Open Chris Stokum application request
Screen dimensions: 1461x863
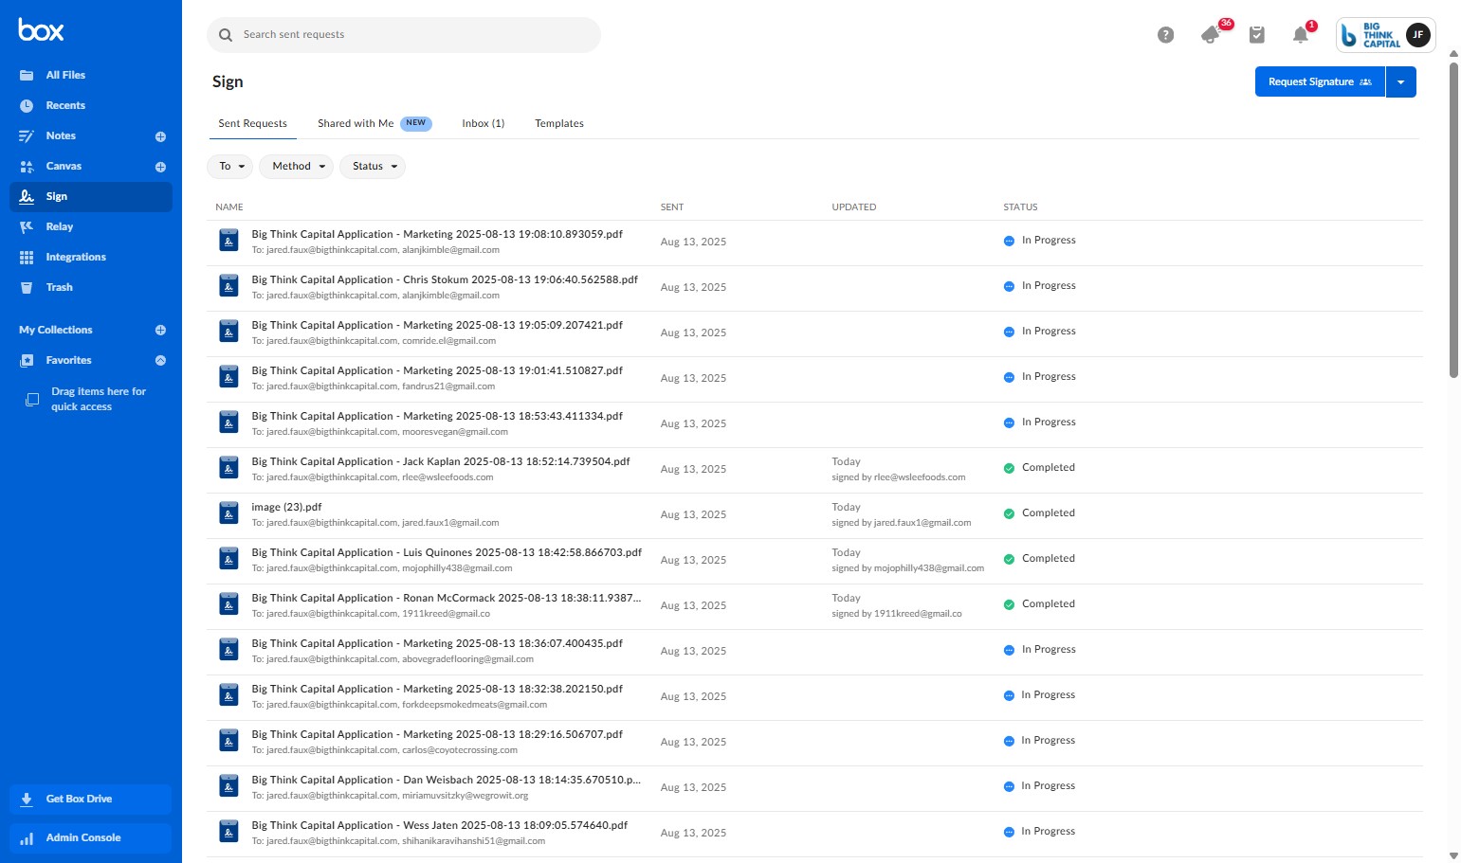pos(445,279)
